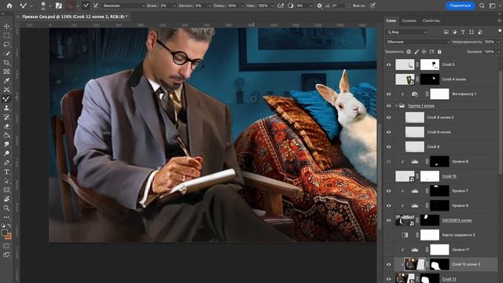The width and height of the screenshot is (503, 283).
Task: Open the Layers panel menu
Action: click(499, 20)
